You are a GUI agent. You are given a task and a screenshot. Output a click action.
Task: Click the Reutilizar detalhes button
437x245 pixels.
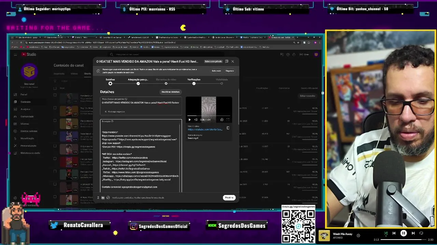170,92
